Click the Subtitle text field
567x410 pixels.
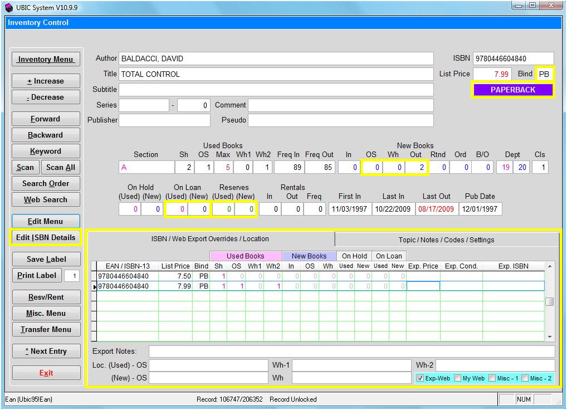[276, 90]
